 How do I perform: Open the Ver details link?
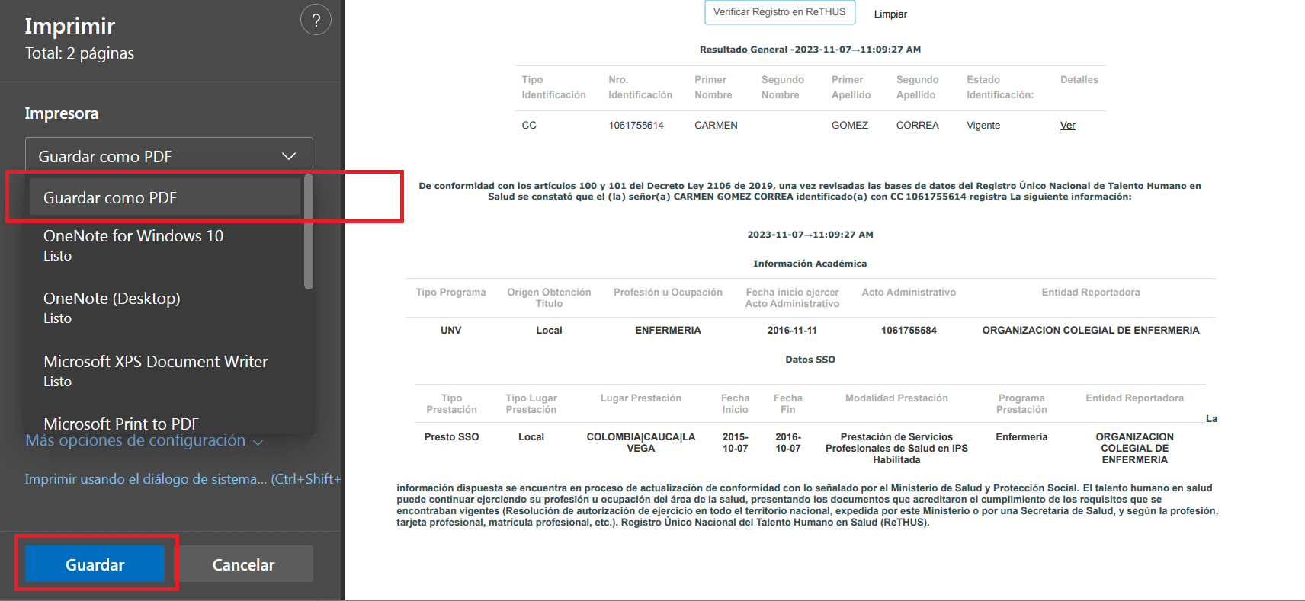1067,126
